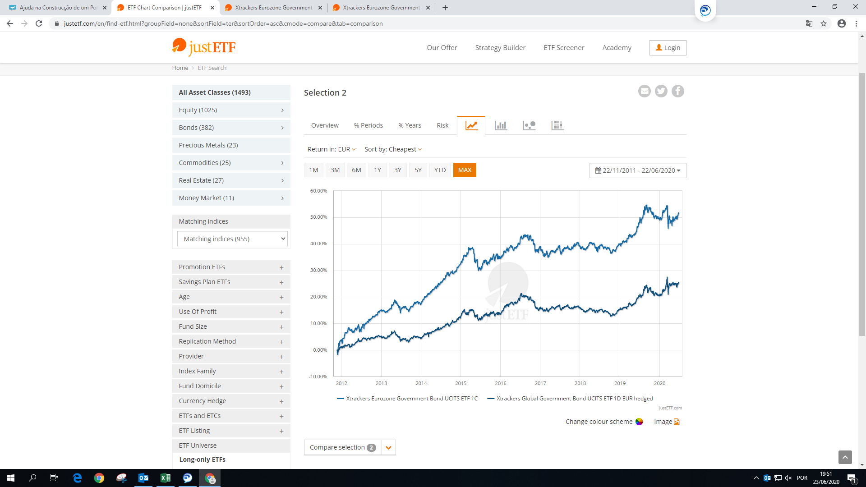The width and height of the screenshot is (866, 487).
Task: Select the 1Y time period
Action: pyautogui.click(x=378, y=170)
